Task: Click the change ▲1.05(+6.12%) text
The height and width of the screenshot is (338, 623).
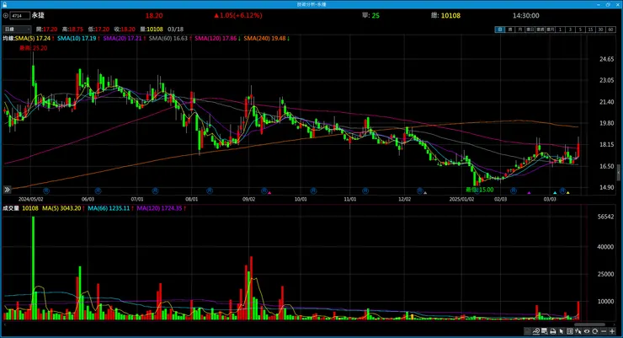Action: [x=238, y=15]
